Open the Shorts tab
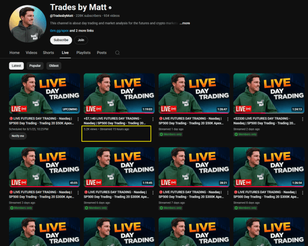This screenshot has height=246, width=308. click(48, 52)
